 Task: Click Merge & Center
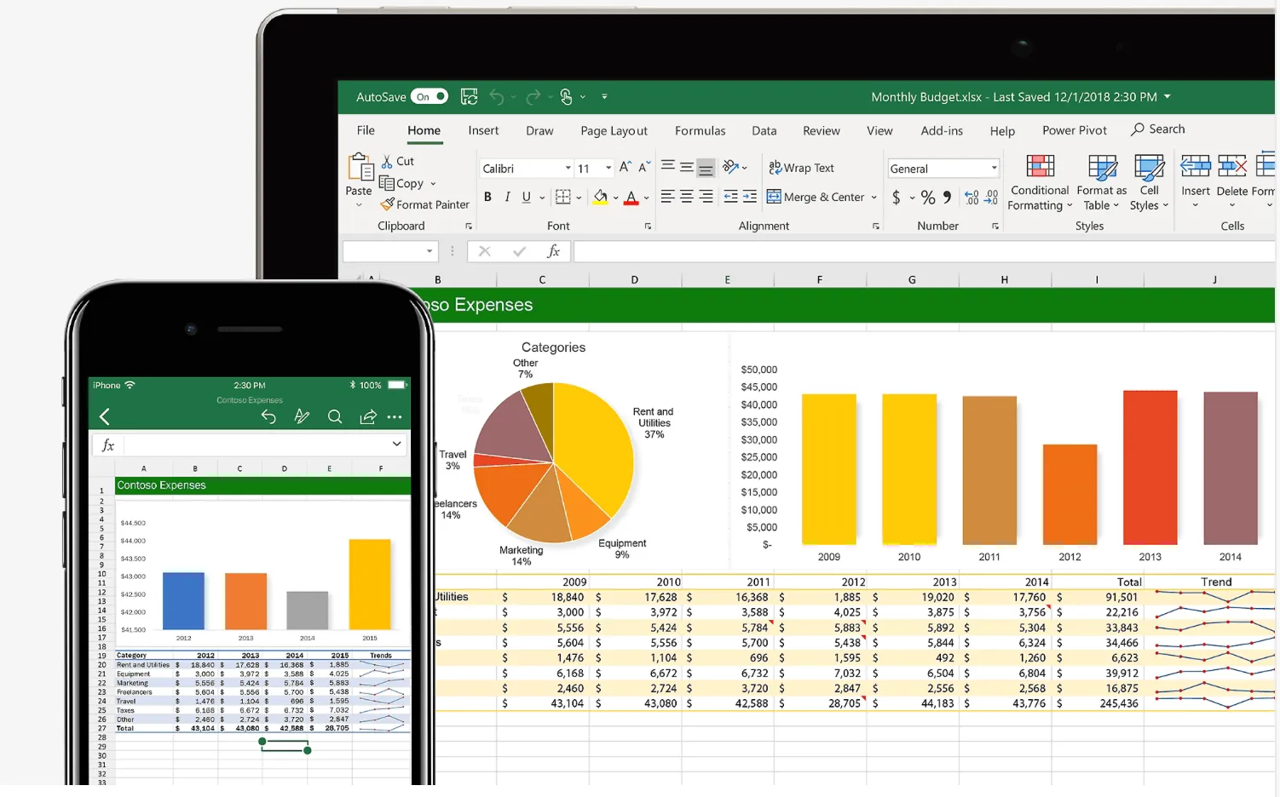(x=816, y=197)
